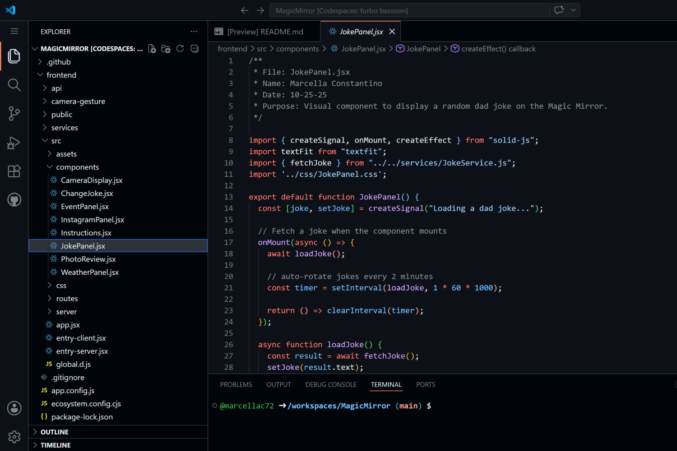The width and height of the screenshot is (677, 451).
Task: Collapse the src folder
Action: [x=118, y=141]
